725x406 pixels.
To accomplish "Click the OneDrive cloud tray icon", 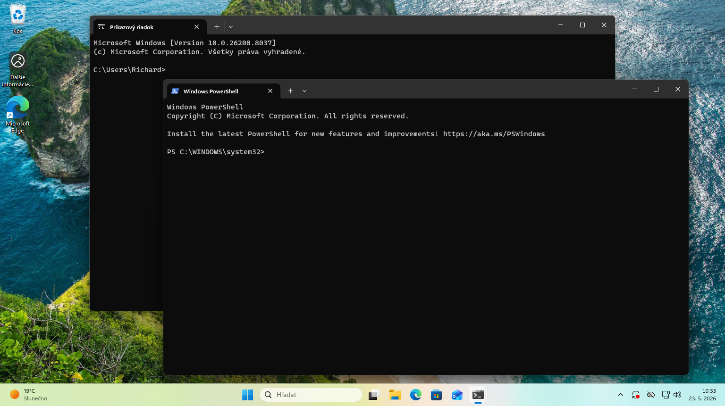I will [x=651, y=395].
